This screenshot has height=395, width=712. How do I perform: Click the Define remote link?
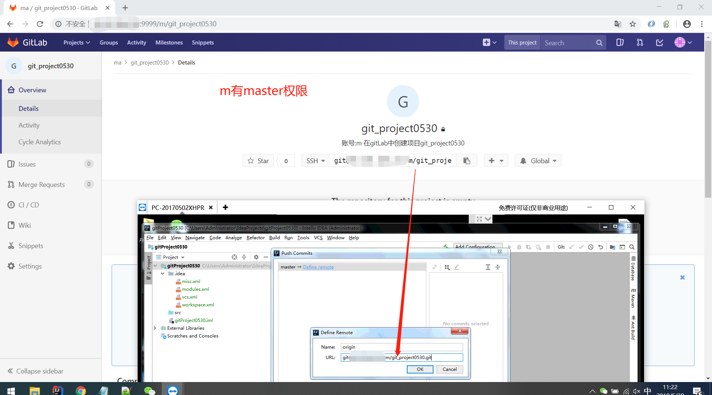[318, 267]
